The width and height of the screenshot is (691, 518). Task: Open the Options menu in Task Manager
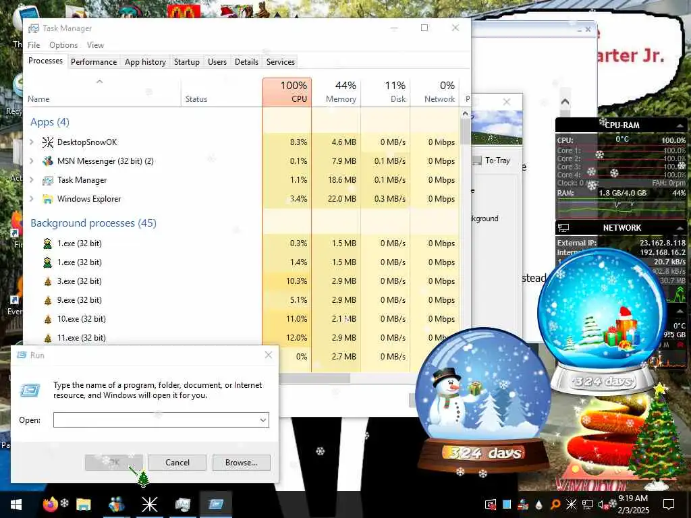pyautogui.click(x=63, y=45)
